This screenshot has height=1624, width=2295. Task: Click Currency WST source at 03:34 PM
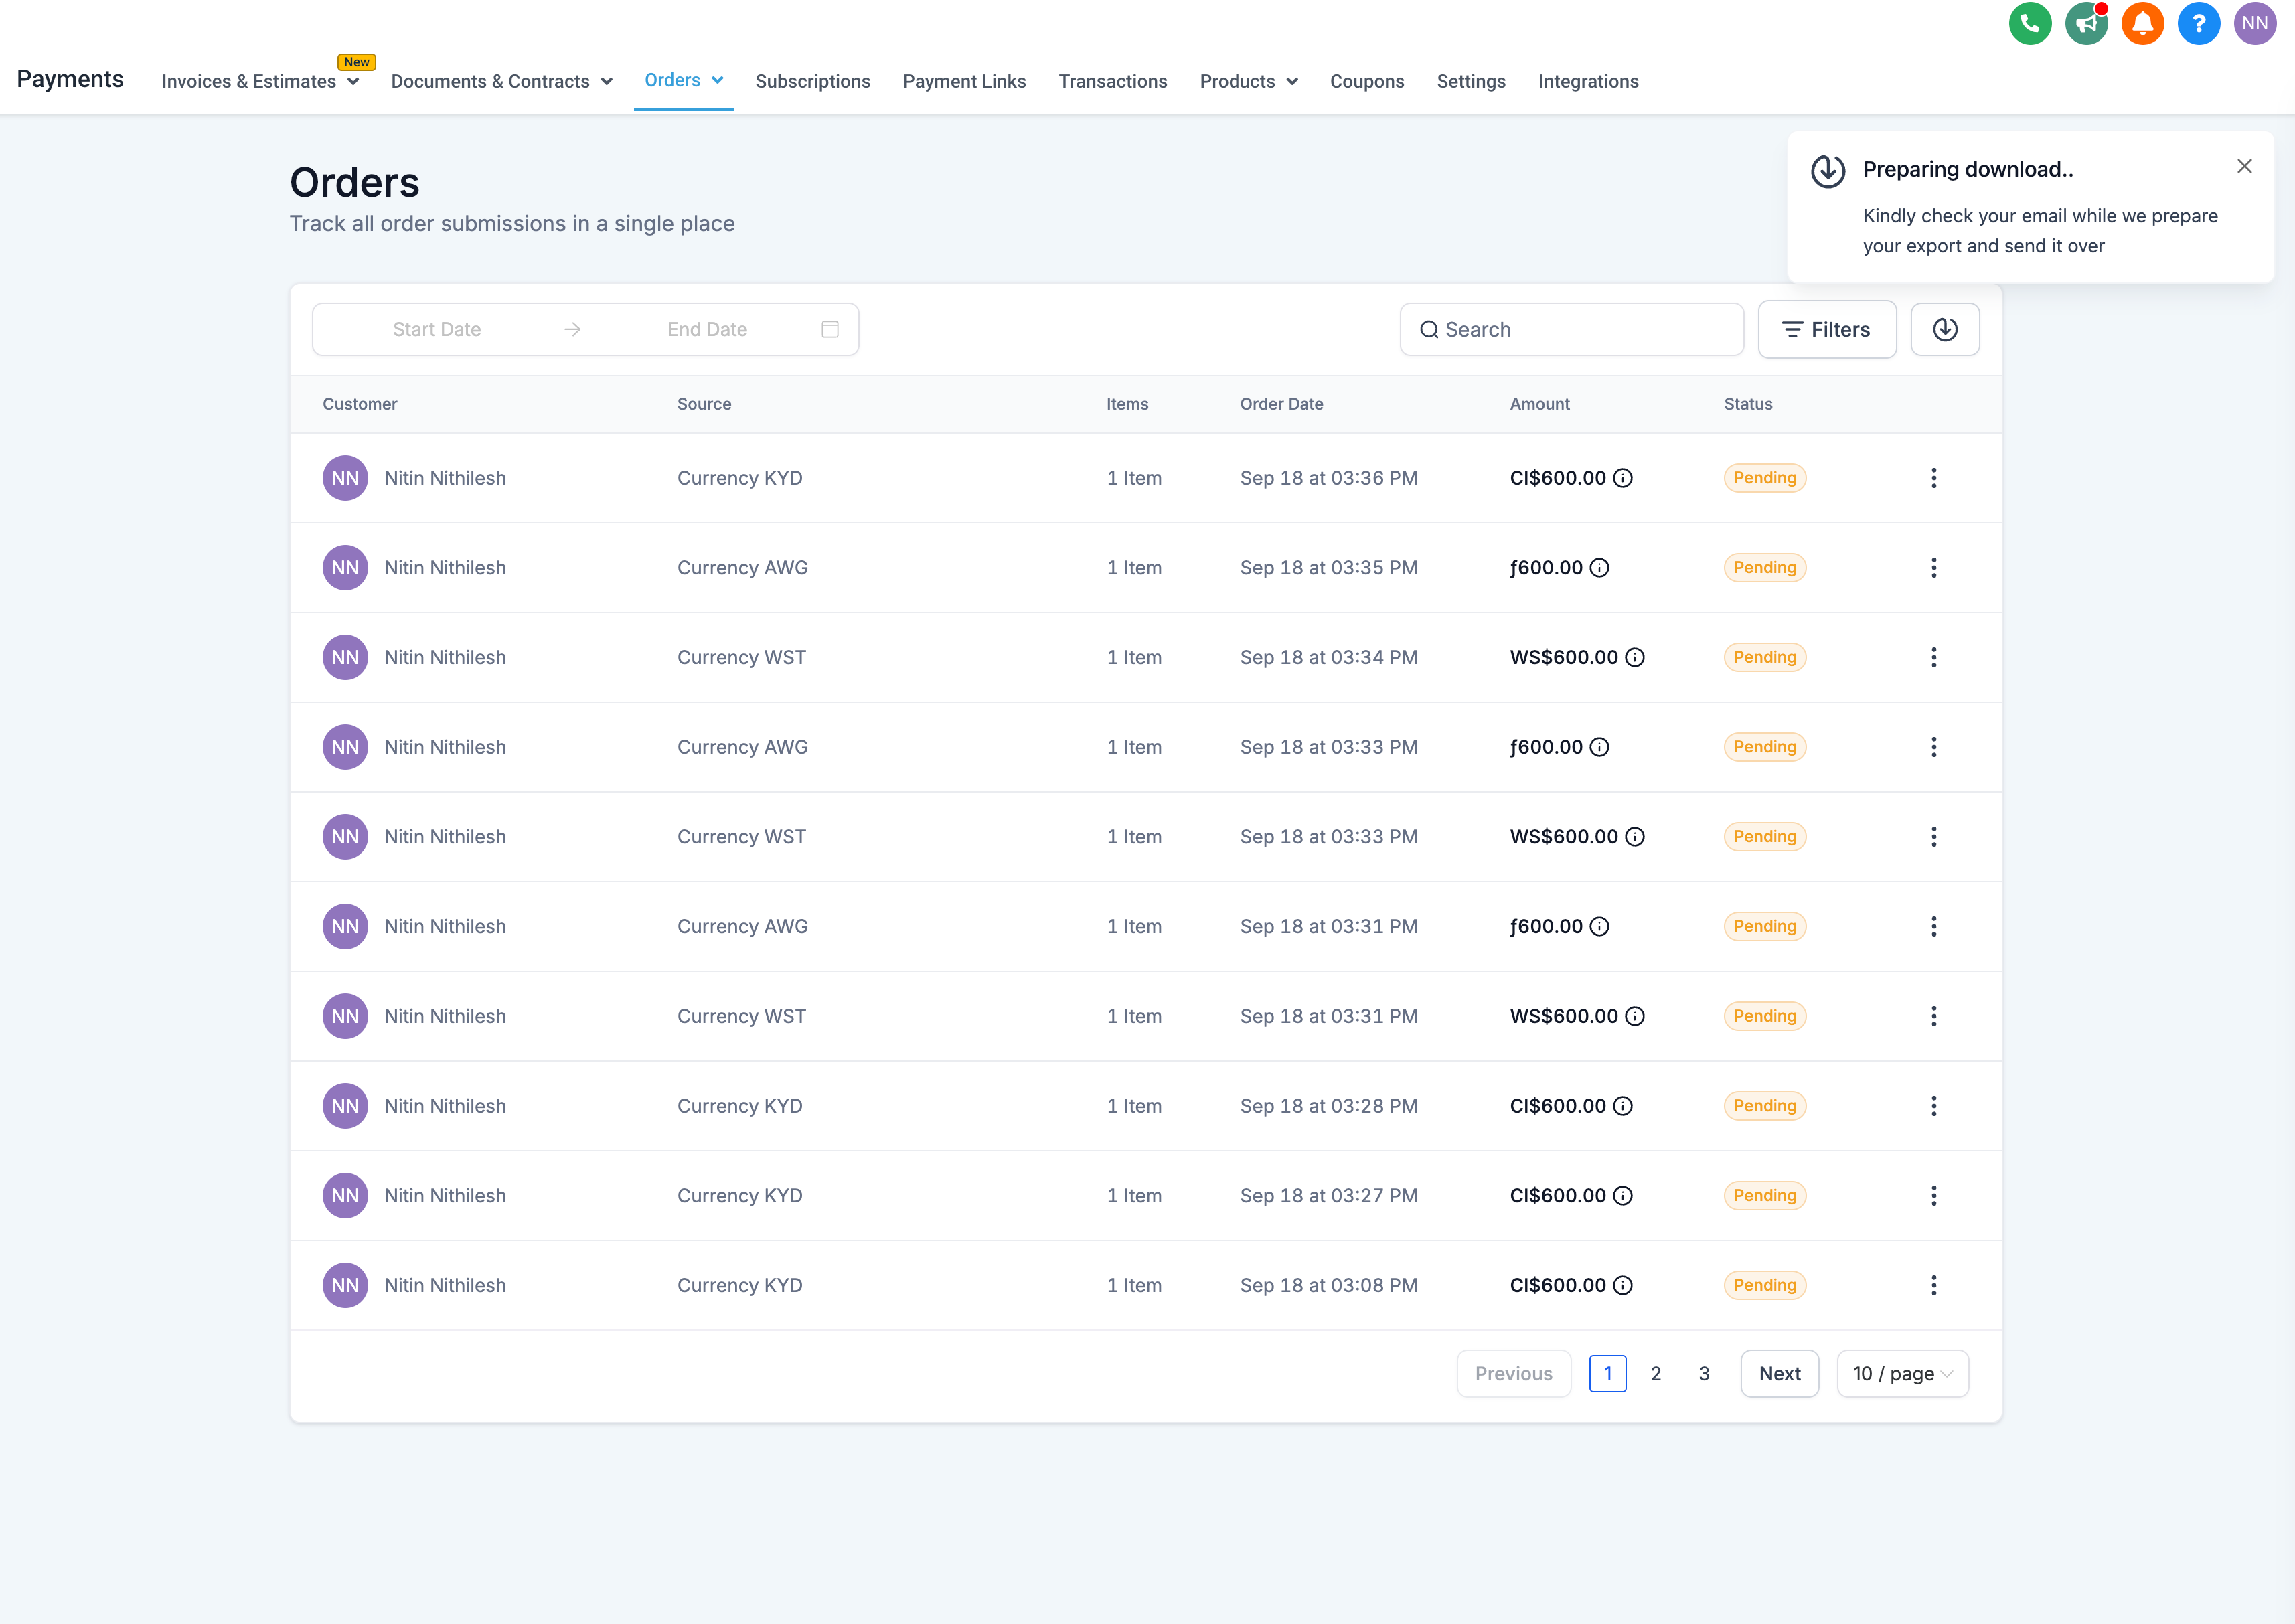point(741,657)
